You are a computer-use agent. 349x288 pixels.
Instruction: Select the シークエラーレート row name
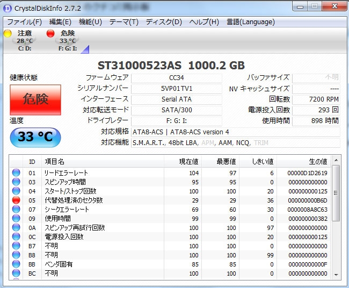(x=67, y=210)
